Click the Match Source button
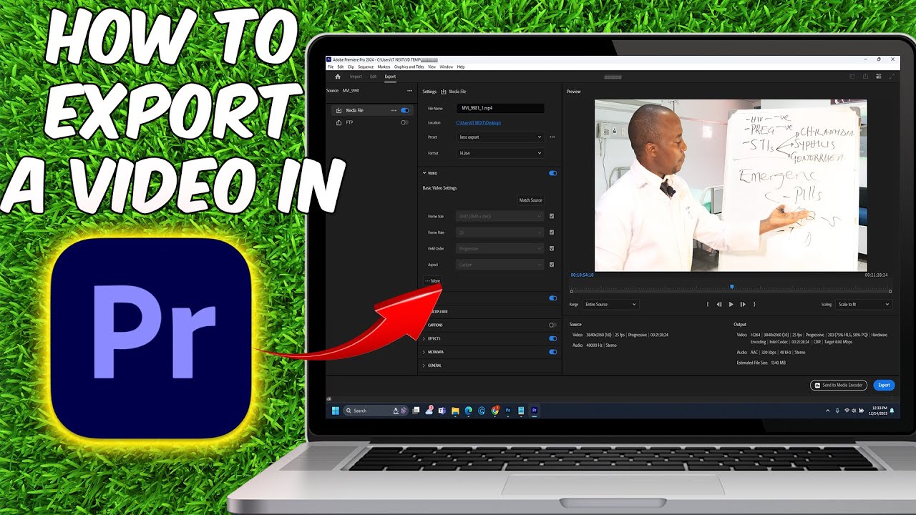916x515 pixels. (530, 200)
